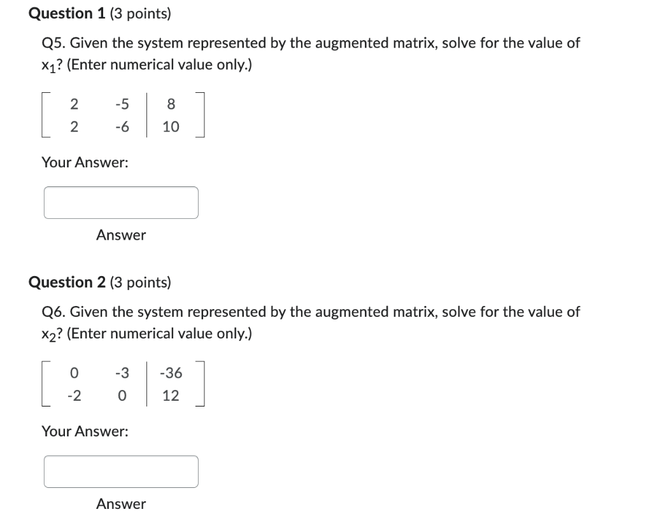
Task: Click the Question 1 heading
Action: click(x=67, y=13)
